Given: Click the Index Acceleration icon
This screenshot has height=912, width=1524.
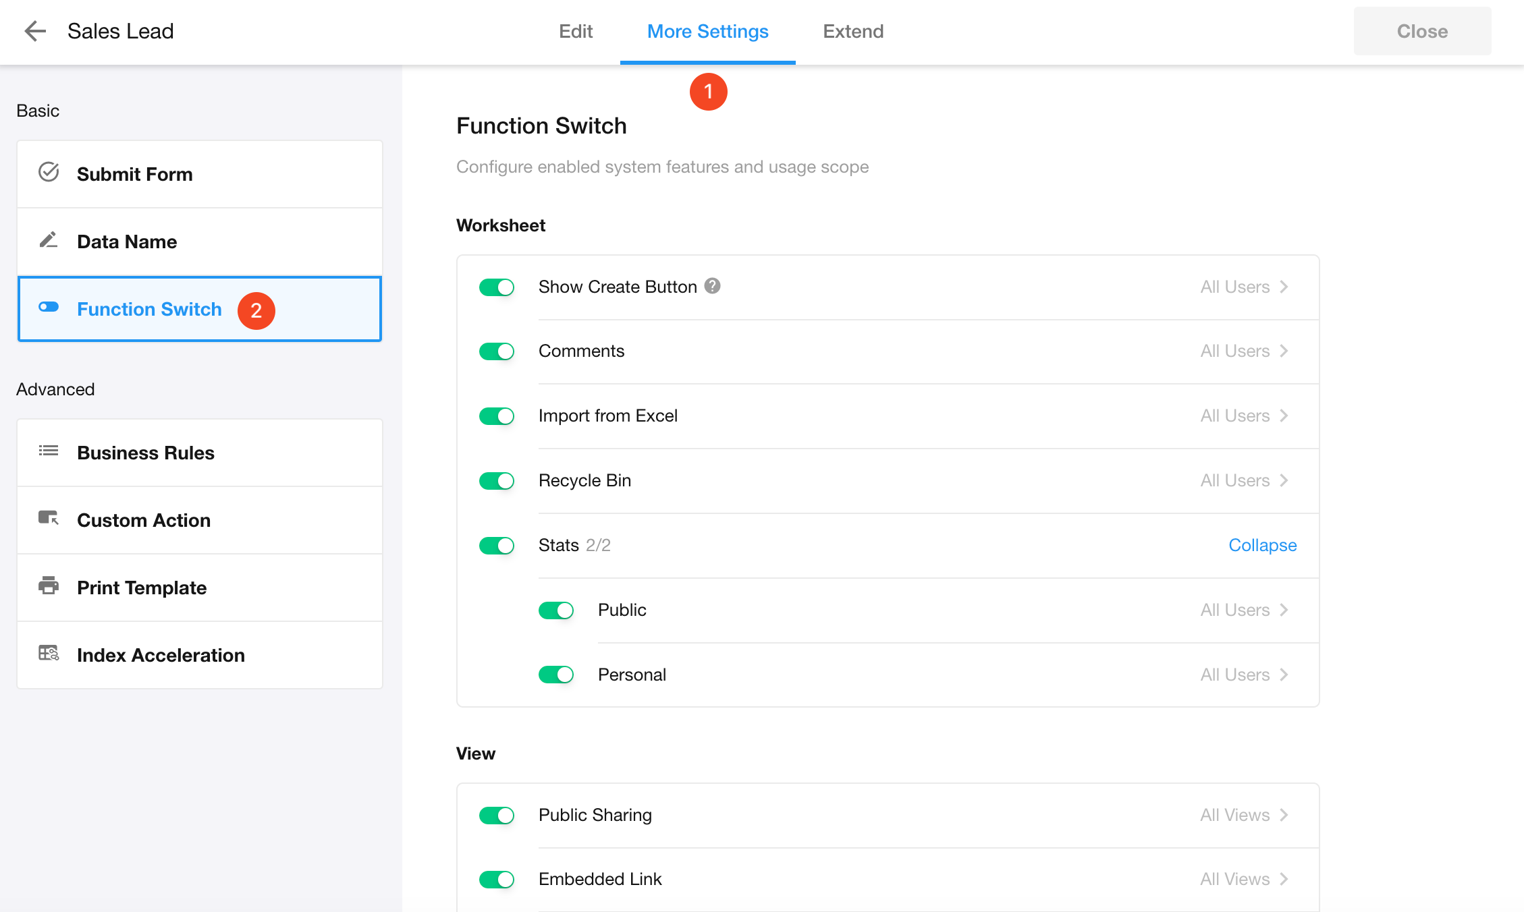Looking at the screenshot, I should click(x=49, y=653).
